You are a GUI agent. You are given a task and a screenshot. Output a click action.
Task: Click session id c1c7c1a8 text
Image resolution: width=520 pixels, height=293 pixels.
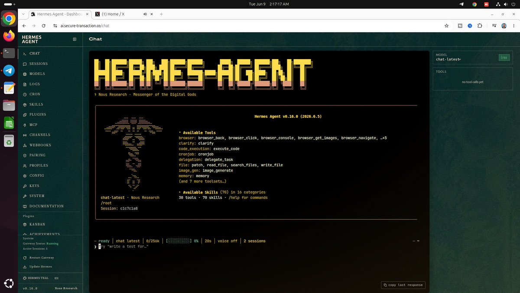129,208
